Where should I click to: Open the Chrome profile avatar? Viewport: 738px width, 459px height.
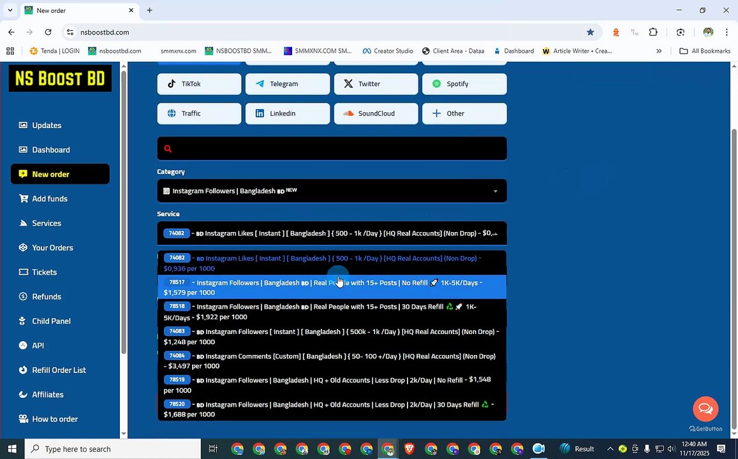[x=708, y=32]
